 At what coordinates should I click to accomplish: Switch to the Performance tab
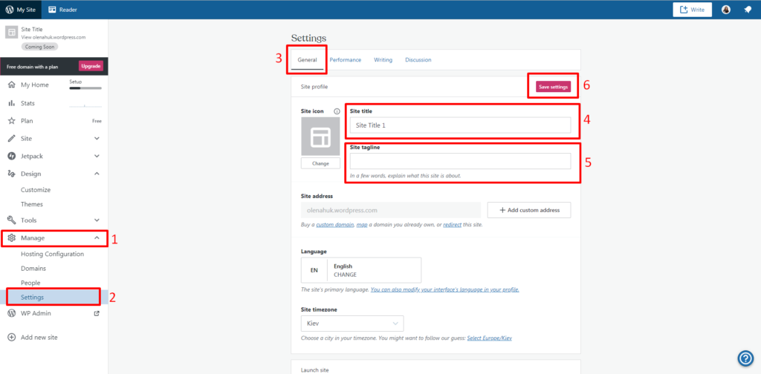pos(345,60)
